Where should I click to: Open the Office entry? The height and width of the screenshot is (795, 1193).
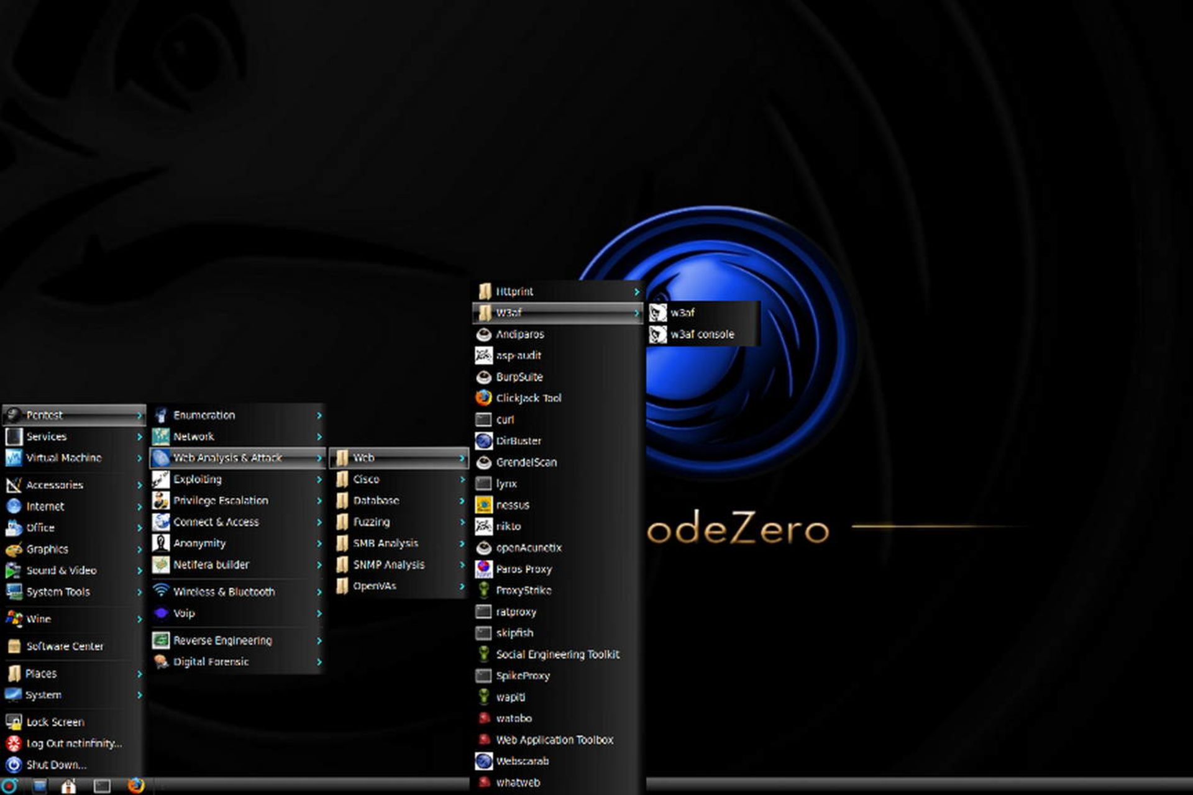(74, 527)
